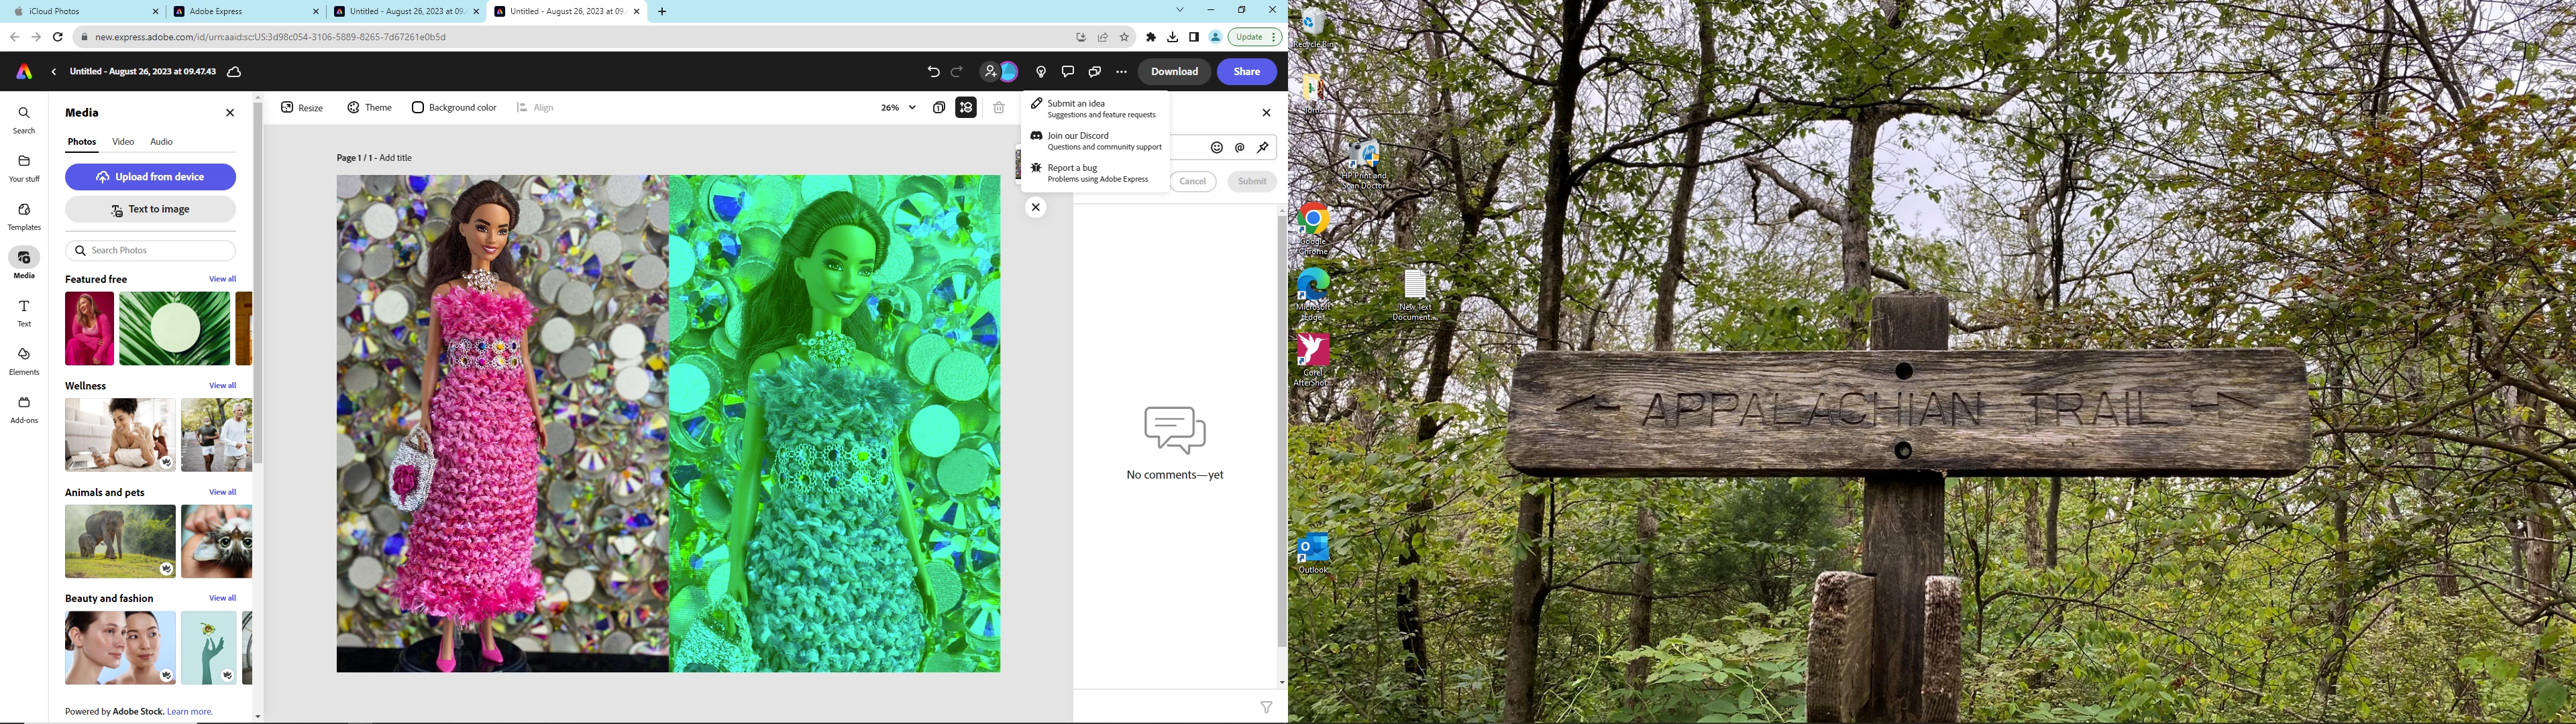Open the more options ellipsis menu

pos(1121,72)
